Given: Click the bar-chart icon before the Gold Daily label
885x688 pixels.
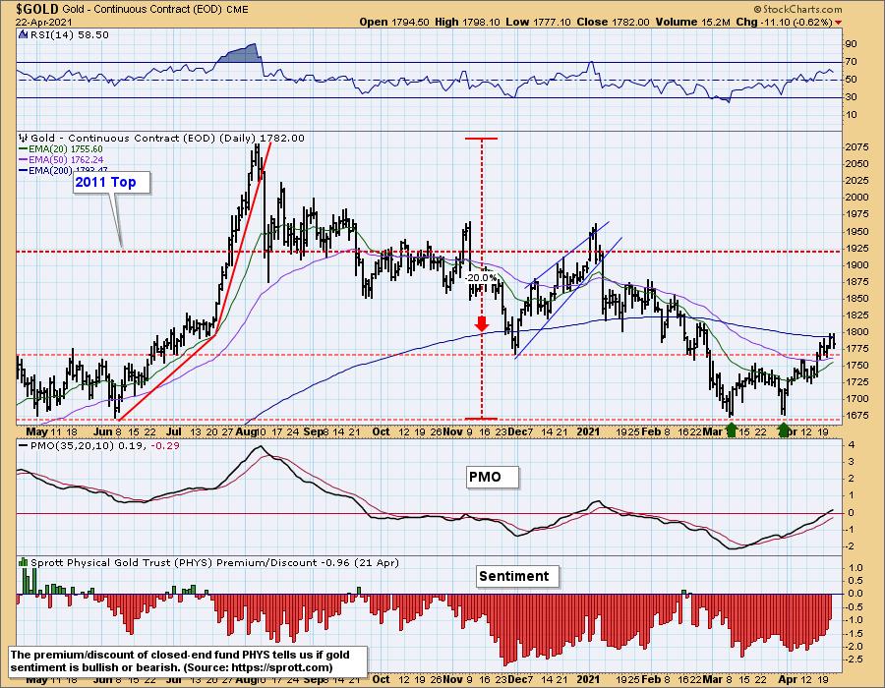Looking at the screenshot, I should (24, 138).
